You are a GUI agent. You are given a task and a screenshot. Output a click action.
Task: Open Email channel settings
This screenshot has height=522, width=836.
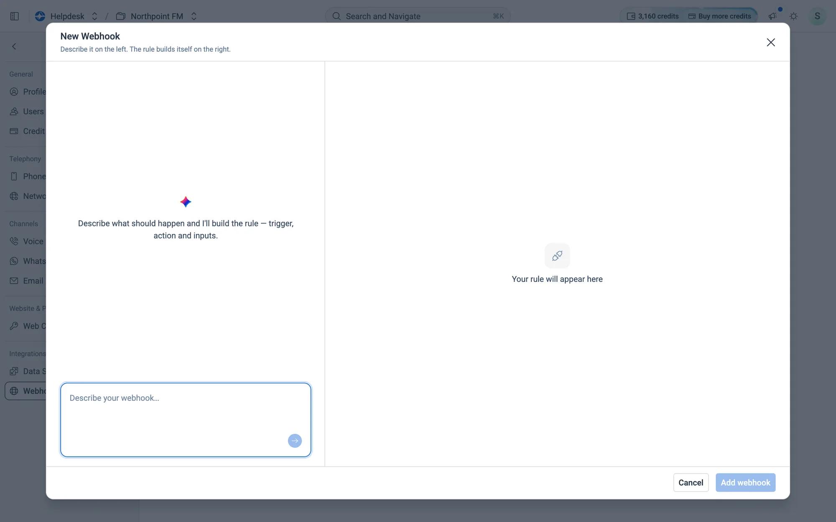26,281
